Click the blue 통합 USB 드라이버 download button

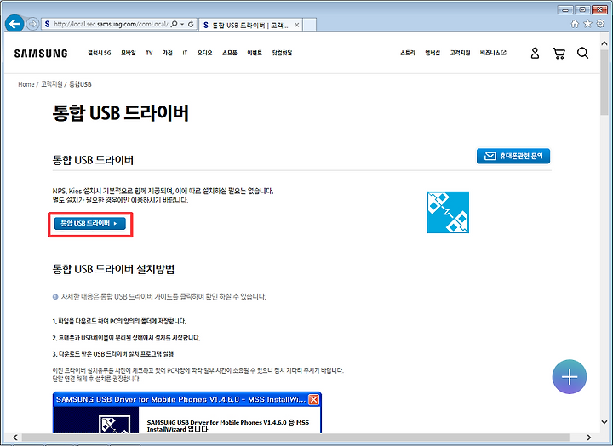(90, 223)
